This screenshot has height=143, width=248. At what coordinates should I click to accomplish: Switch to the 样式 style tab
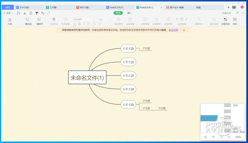pyautogui.click(x=118, y=13)
